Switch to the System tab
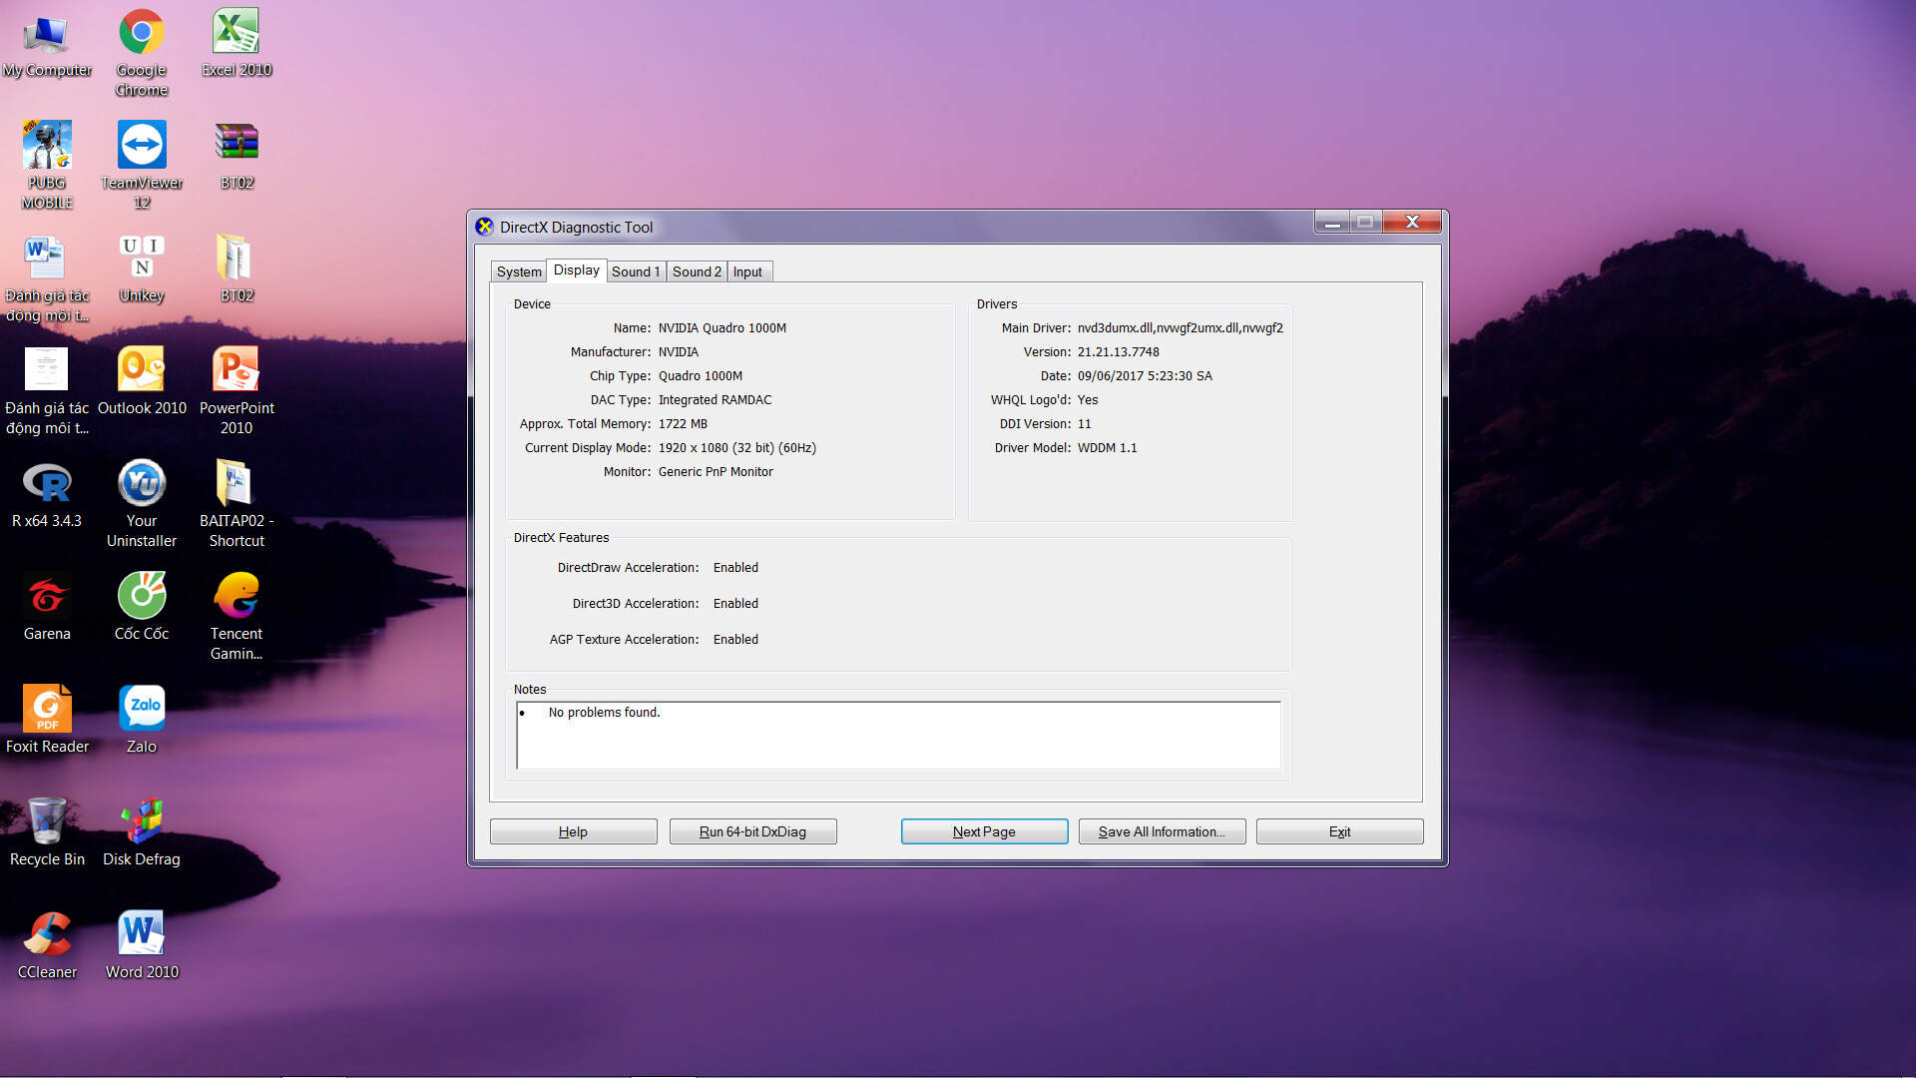 coord(519,271)
